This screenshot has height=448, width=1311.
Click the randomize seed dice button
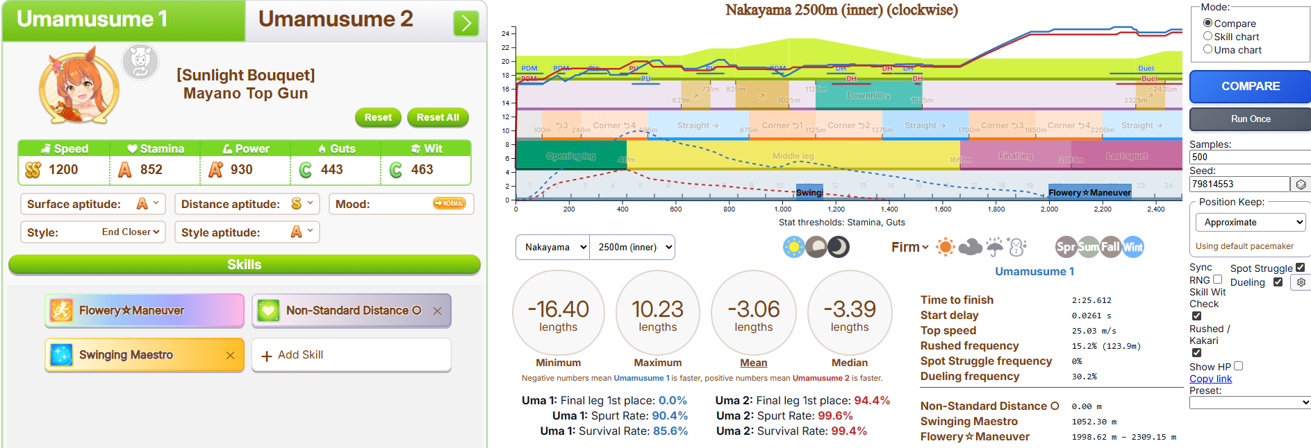point(1301,184)
